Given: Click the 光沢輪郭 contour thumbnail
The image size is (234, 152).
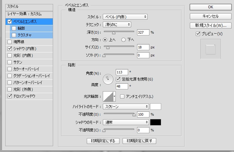Looking at the screenshot, I should coord(108,97).
